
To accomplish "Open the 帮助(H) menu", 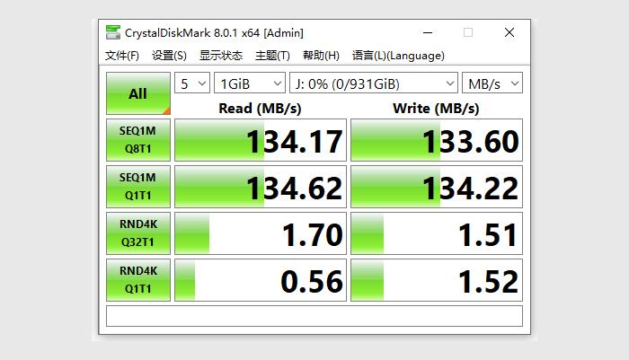I will [321, 56].
